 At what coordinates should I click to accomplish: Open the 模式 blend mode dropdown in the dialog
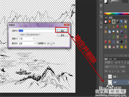tap(27, 43)
